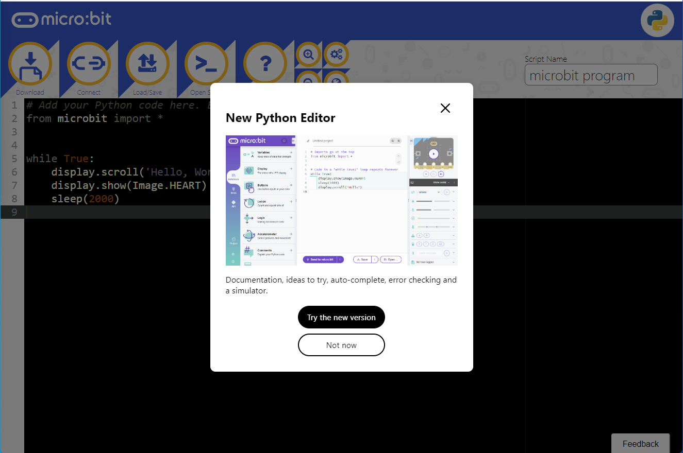The width and height of the screenshot is (683, 453).
Task: Close the New Python Editor dialog
Action: (445, 108)
